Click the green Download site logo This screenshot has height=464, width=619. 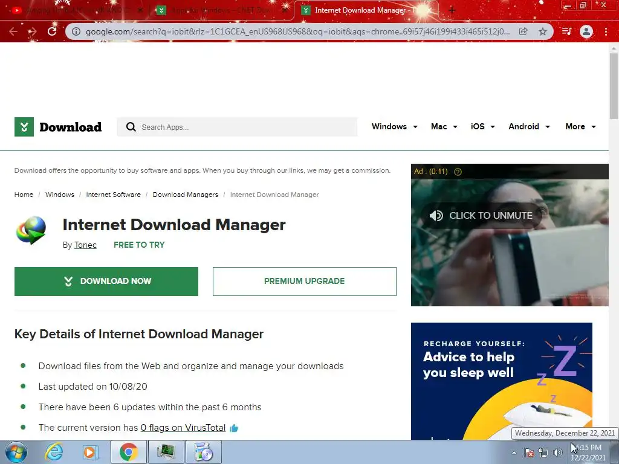coord(58,127)
